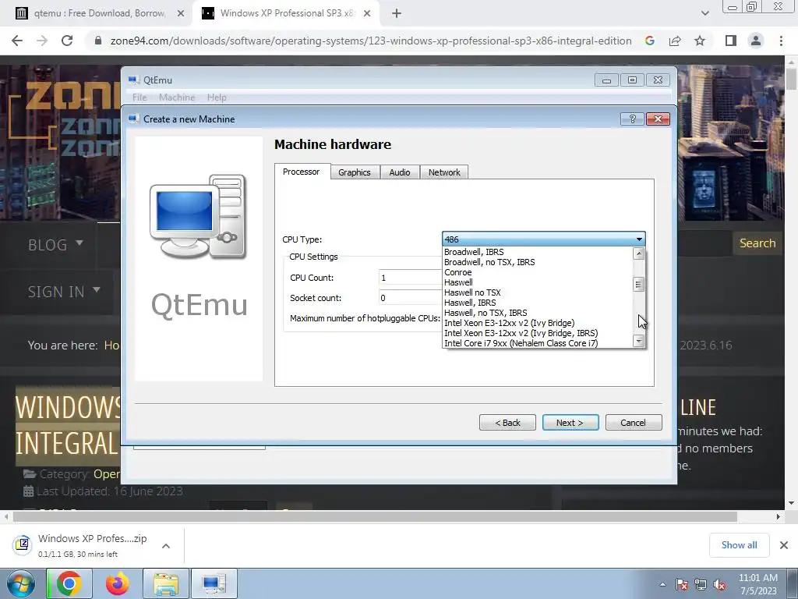Click the muted volume tray icon
Viewport: 798px width, 599px height.
coord(719,584)
